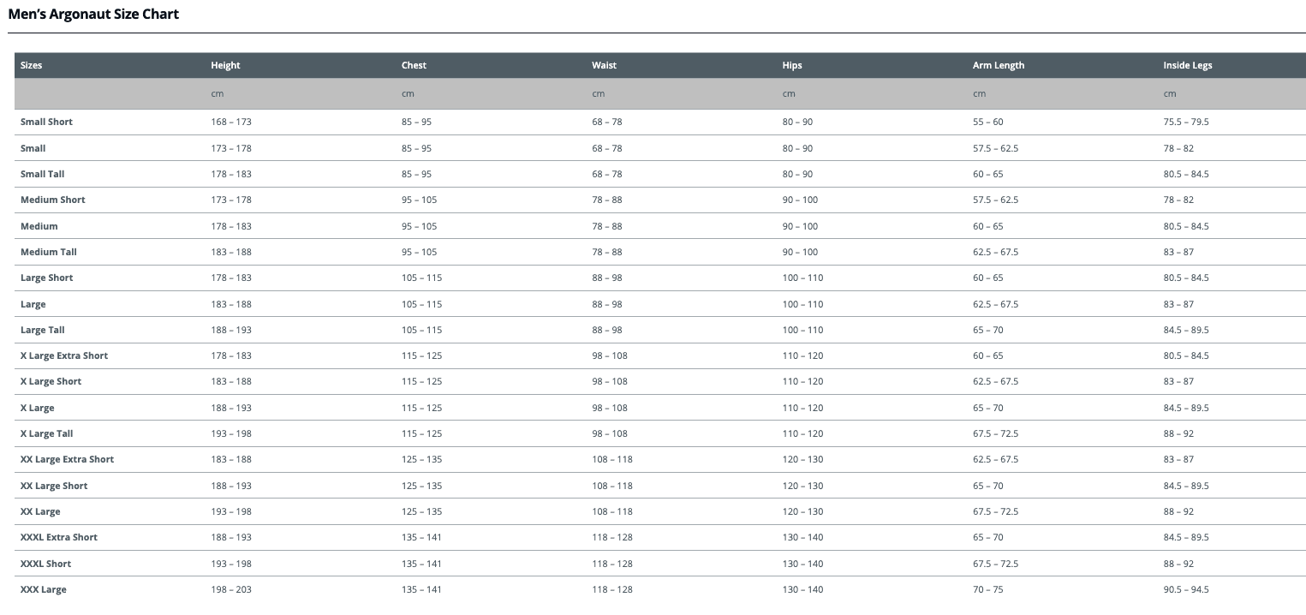Click the X Large Extra Short label

point(64,355)
